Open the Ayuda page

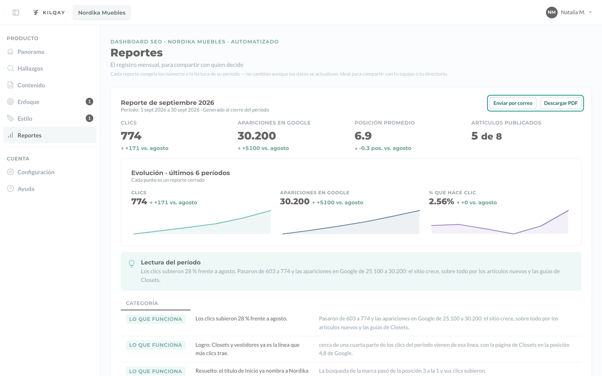50,189
